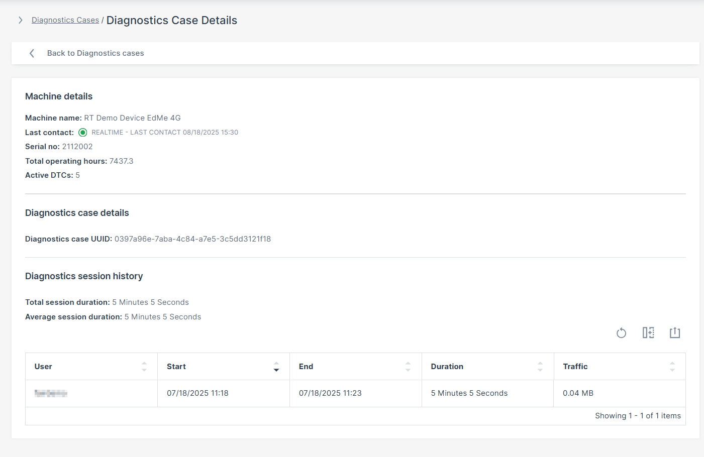Open the column chooser icon
Screen dimensions: 704x457
click(x=648, y=333)
